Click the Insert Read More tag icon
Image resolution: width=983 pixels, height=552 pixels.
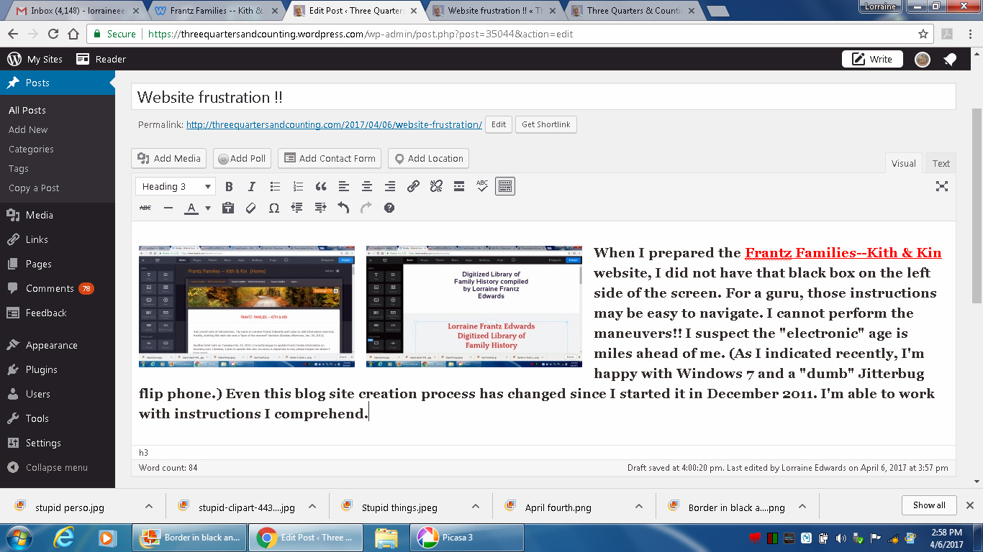[459, 187]
